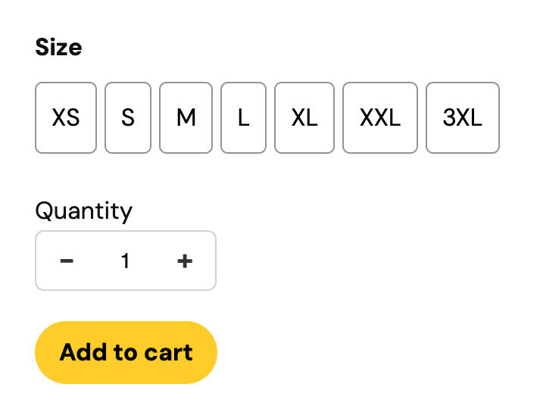
Task: Click the minus icon to decrease quantity
Action: point(67,261)
